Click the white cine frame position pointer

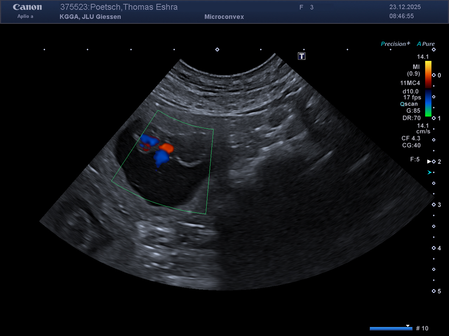(x=408, y=326)
